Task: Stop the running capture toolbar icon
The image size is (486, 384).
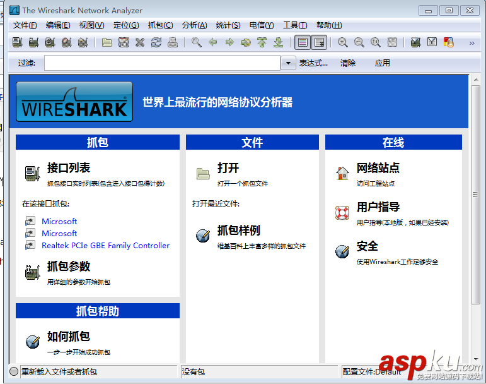Action: tap(67, 42)
